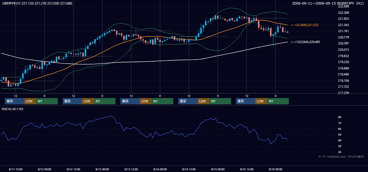This screenshot has width=368, height=172.
Task: Click the 219.632 price axis label
Action: [343, 56]
